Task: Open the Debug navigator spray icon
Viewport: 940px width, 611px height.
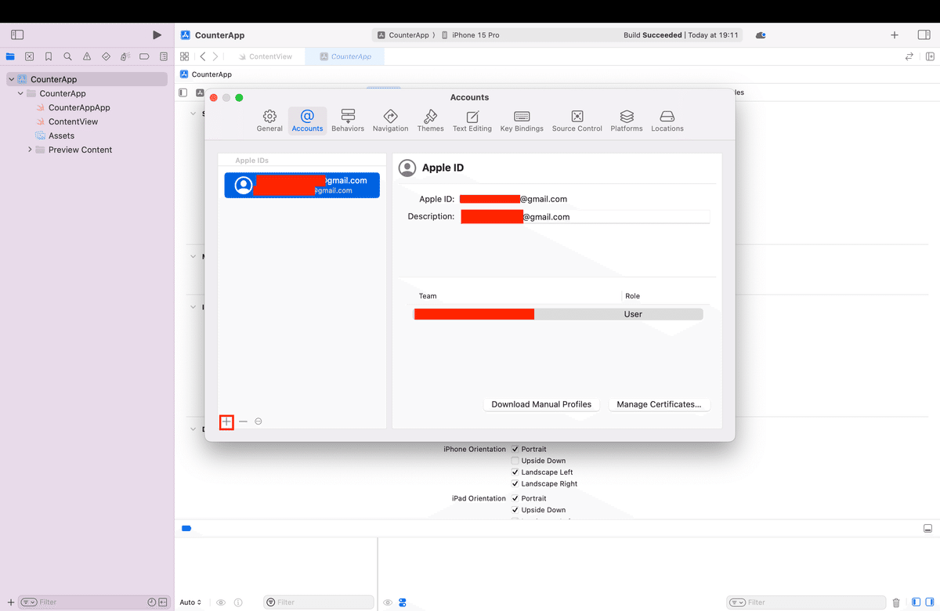Action: coord(125,56)
